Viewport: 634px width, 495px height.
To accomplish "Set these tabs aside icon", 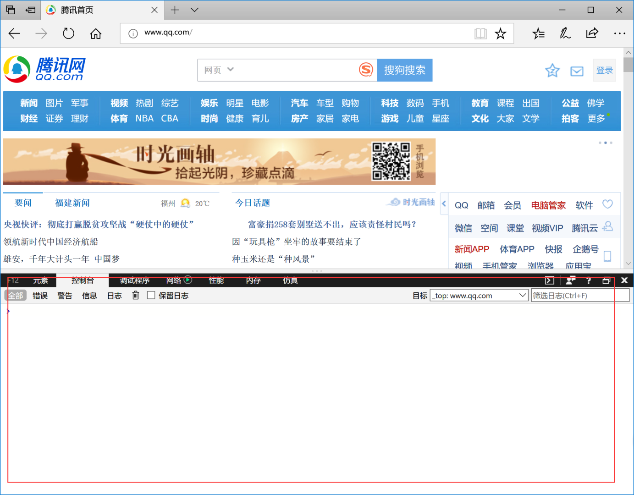I will 30,10.
